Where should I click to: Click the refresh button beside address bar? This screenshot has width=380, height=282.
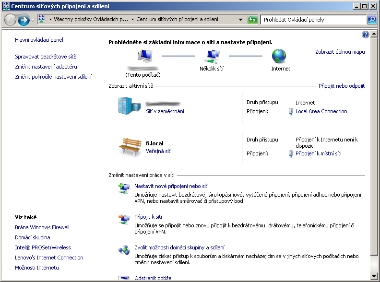(x=252, y=20)
